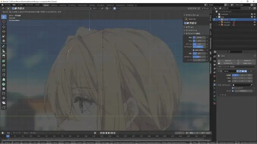Image resolution: width=257 pixels, height=144 pixels.
Task: Open the Render menu
Action: click(x=21, y=5)
